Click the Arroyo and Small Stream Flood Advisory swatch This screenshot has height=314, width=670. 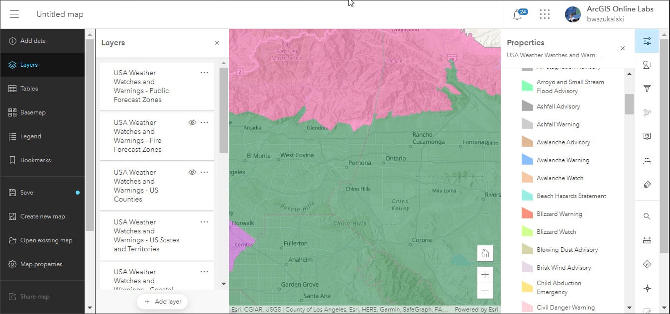click(527, 86)
